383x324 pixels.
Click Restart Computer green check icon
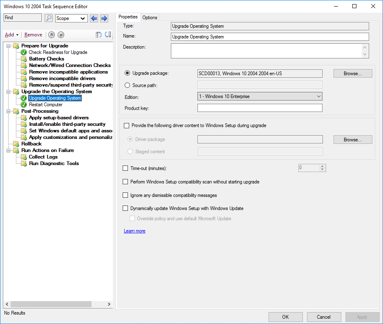click(24, 105)
